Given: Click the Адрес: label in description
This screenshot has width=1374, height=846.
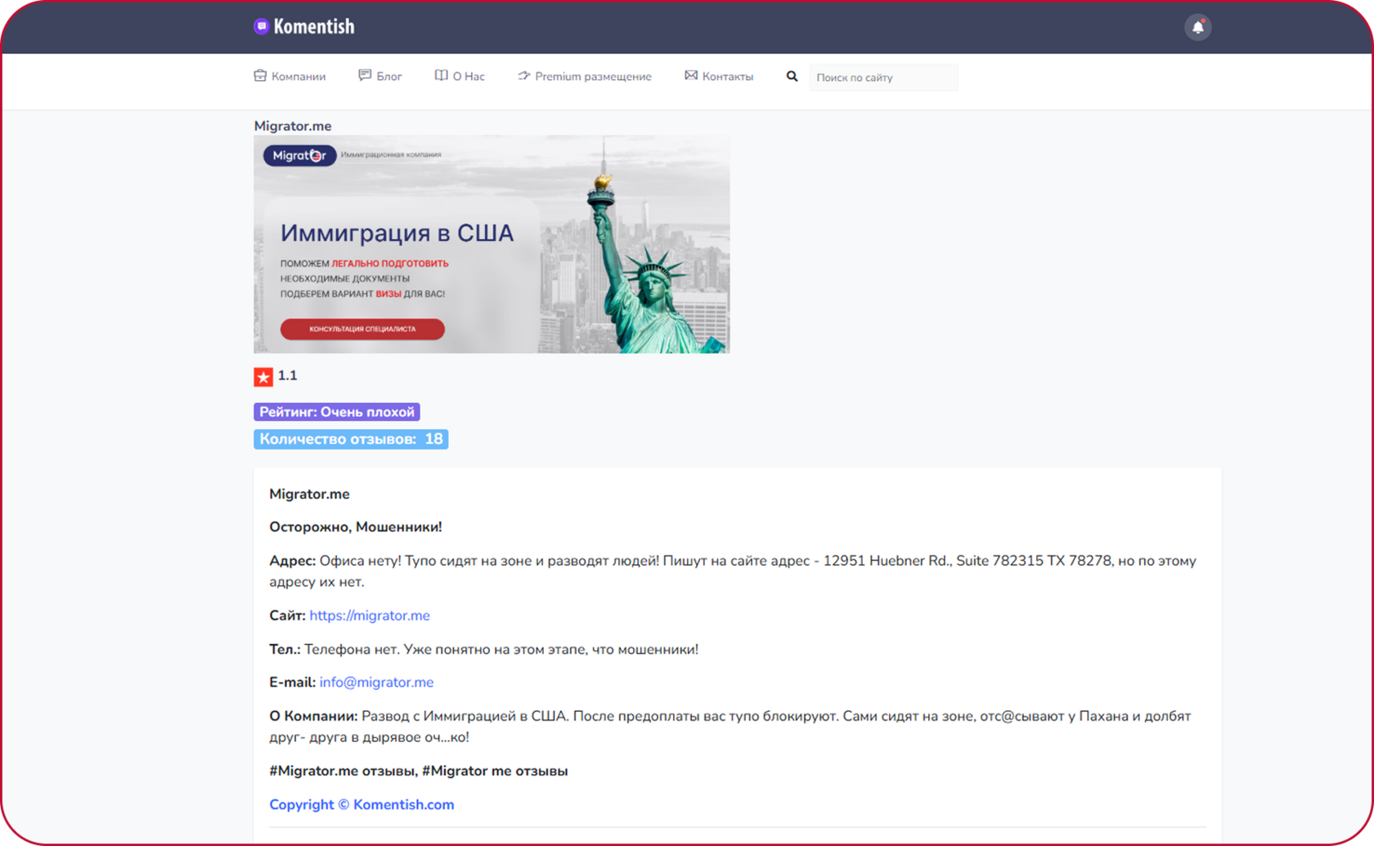Looking at the screenshot, I should 293,561.
